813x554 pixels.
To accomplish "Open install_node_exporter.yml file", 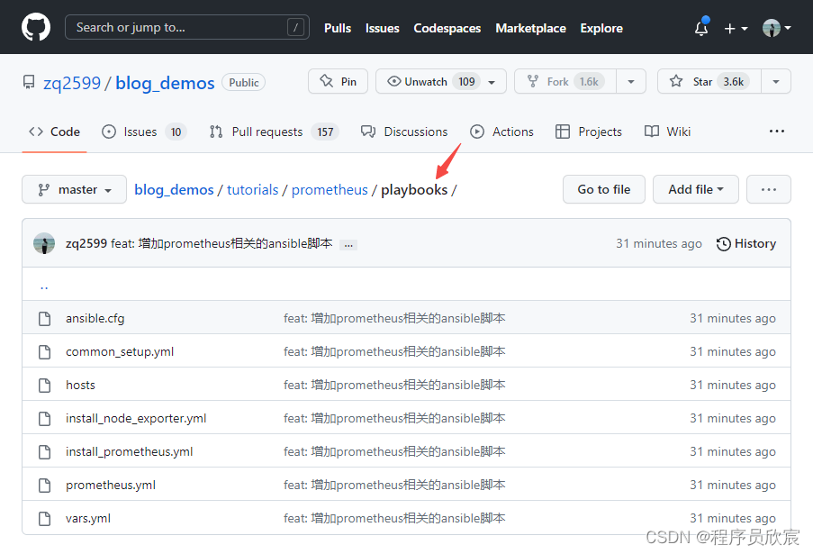I will pyautogui.click(x=136, y=418).
